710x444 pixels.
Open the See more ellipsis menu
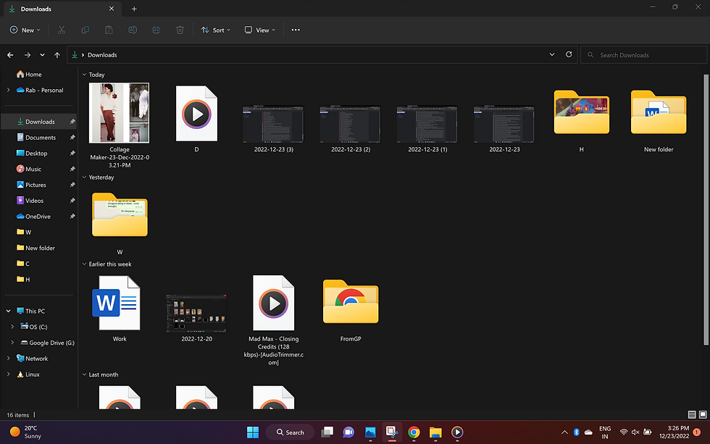(x=296, y=30)
